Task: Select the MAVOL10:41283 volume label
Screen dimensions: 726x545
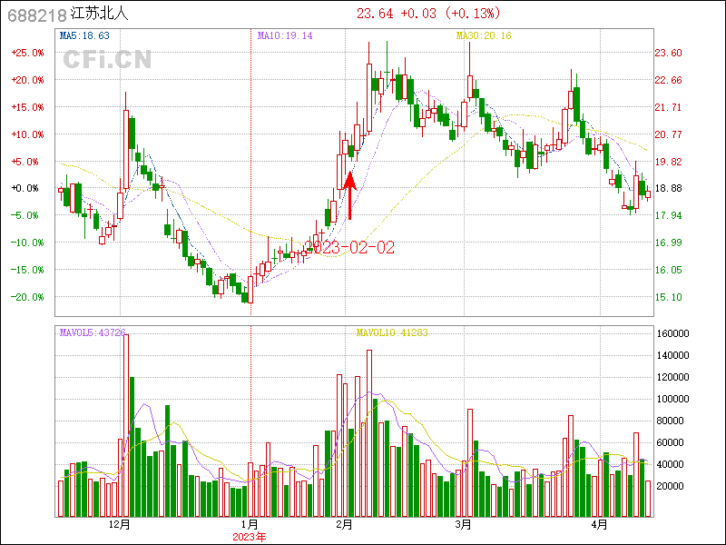Action: (x=392, y=332)
